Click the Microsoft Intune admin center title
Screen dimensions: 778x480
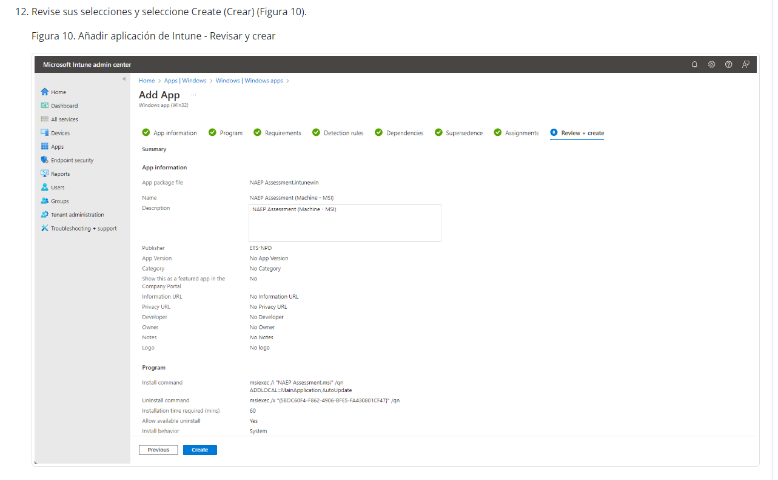click(87, 64)
